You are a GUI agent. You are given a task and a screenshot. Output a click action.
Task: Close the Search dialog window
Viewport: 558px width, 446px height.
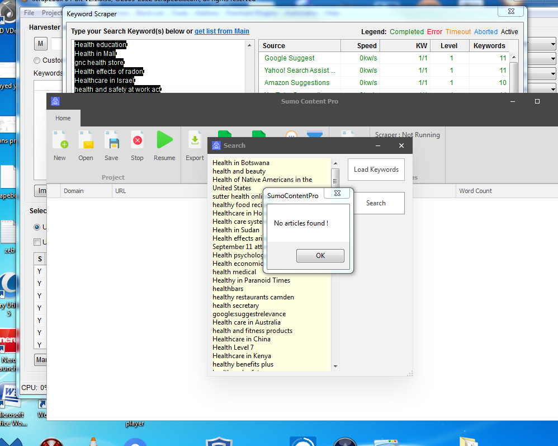(x=401, y=145)
